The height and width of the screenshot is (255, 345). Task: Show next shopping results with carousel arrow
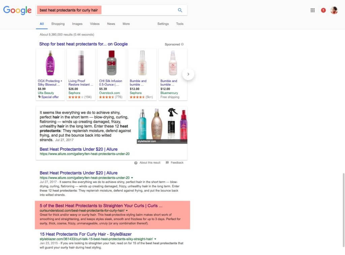click(188, 74)
